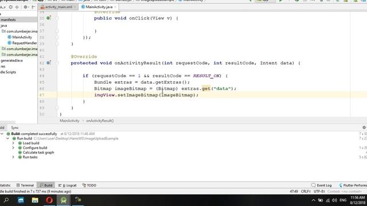Show hidden system tray icons chevron
The image size is (367, 206).
pos(314,200)
